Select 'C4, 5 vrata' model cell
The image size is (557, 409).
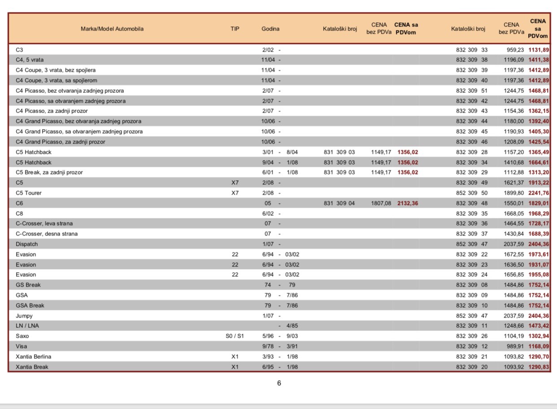30,60
